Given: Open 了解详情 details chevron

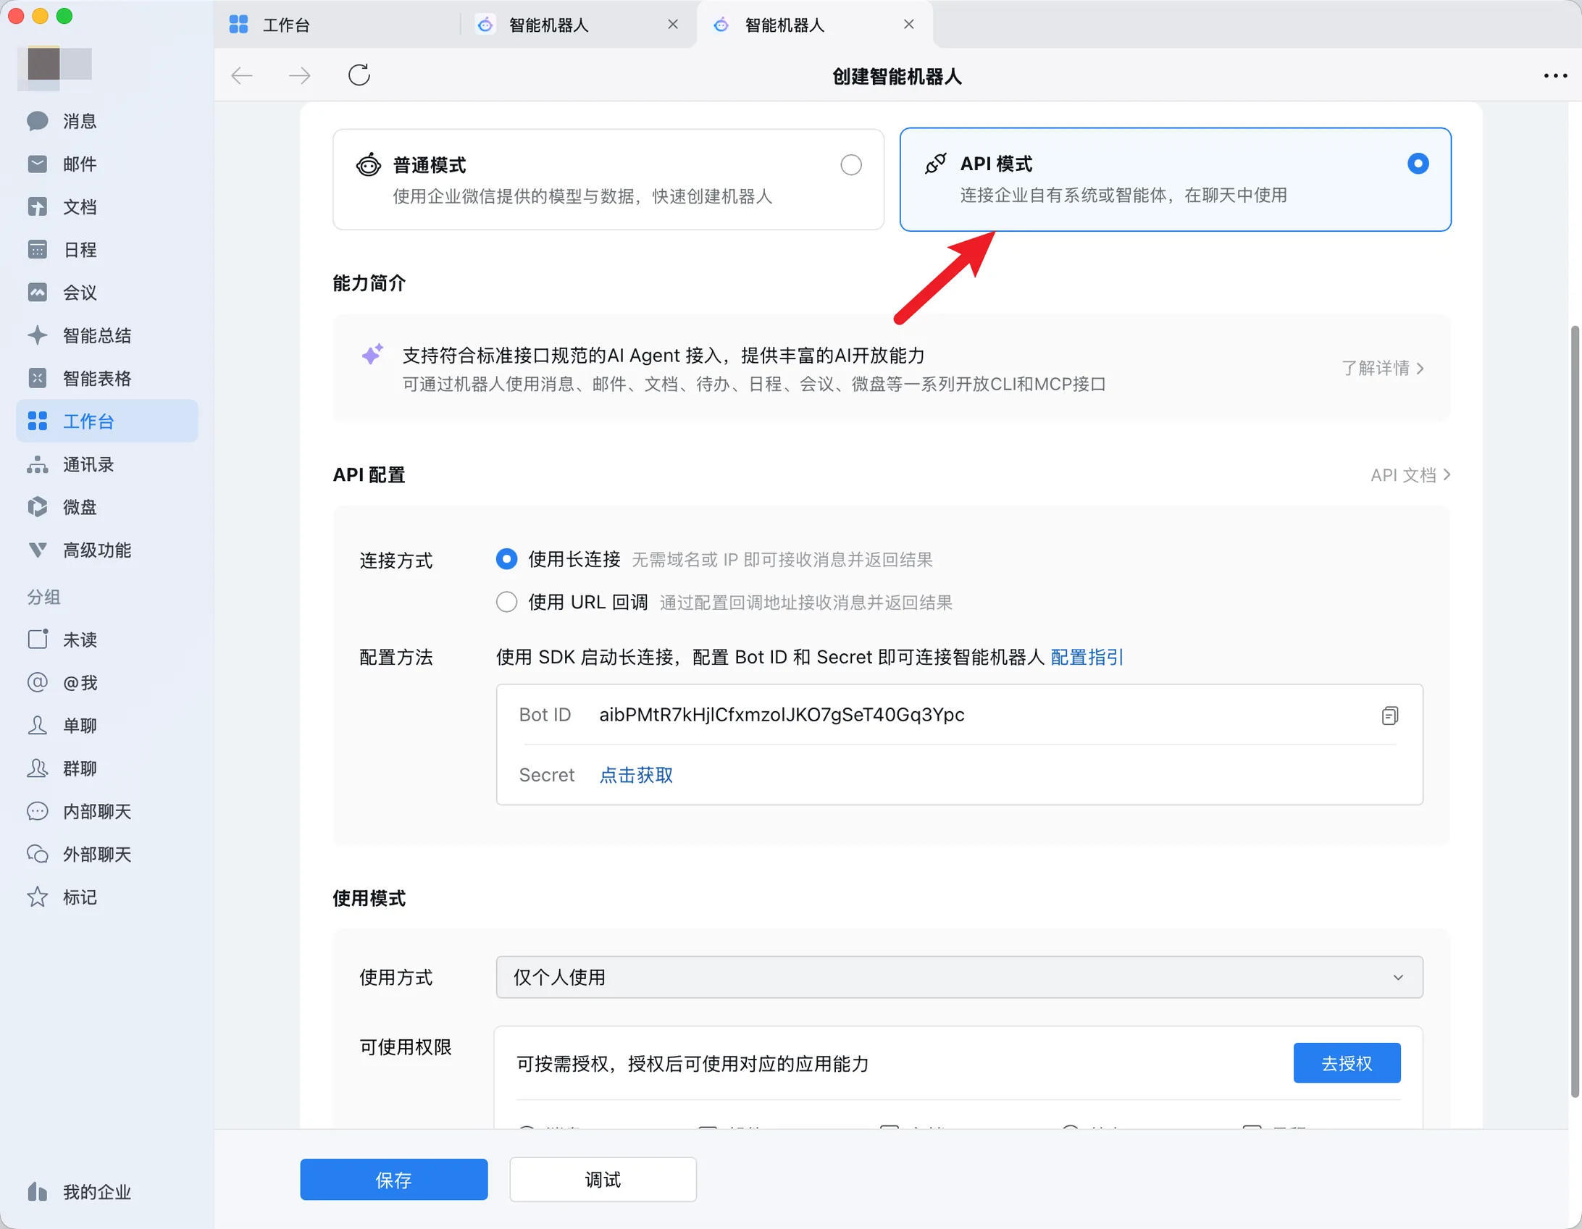Looking at the screenshot, I should pyautogui.click(x=1383, y=368).
